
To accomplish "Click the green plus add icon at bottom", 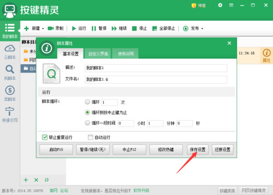I will pos(26,180).
